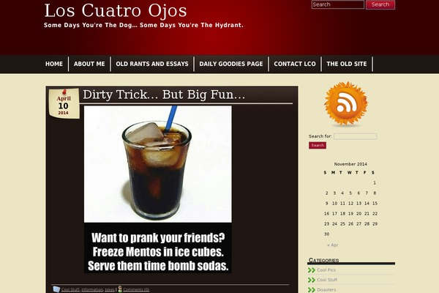The image size is (439, 293).
Task: Open the Disasters category
Action: tap(326, 290)
